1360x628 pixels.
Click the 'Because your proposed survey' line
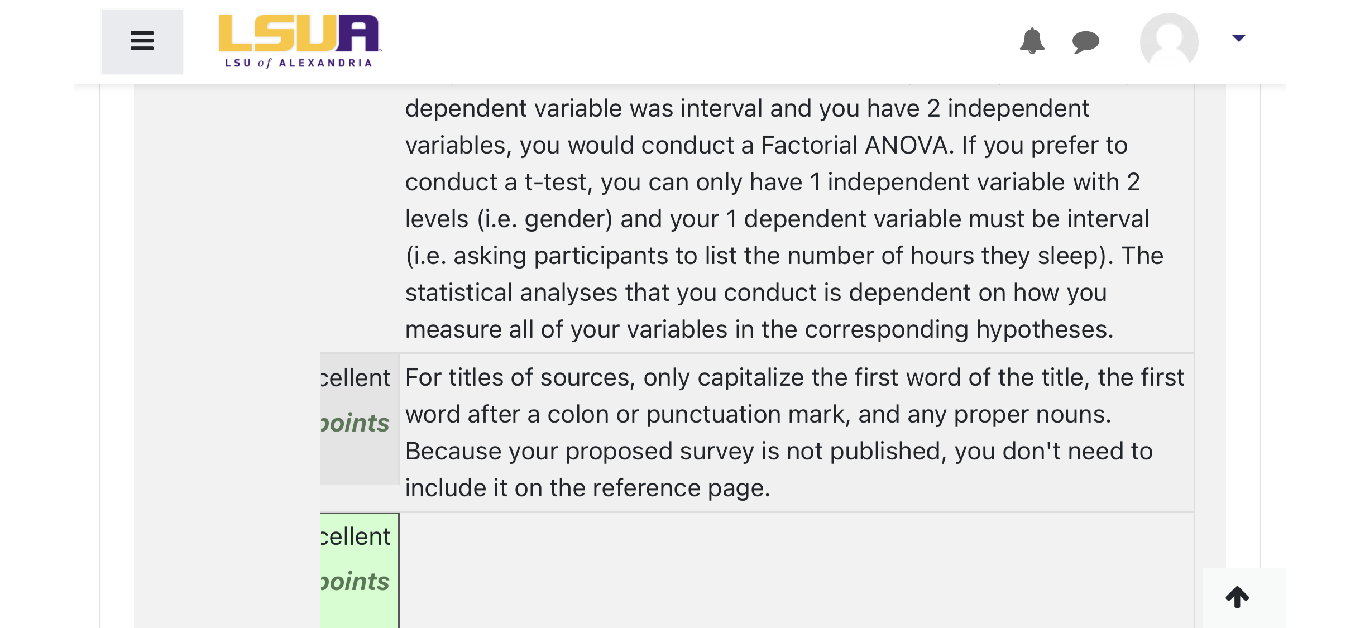[x=779, y=451]
